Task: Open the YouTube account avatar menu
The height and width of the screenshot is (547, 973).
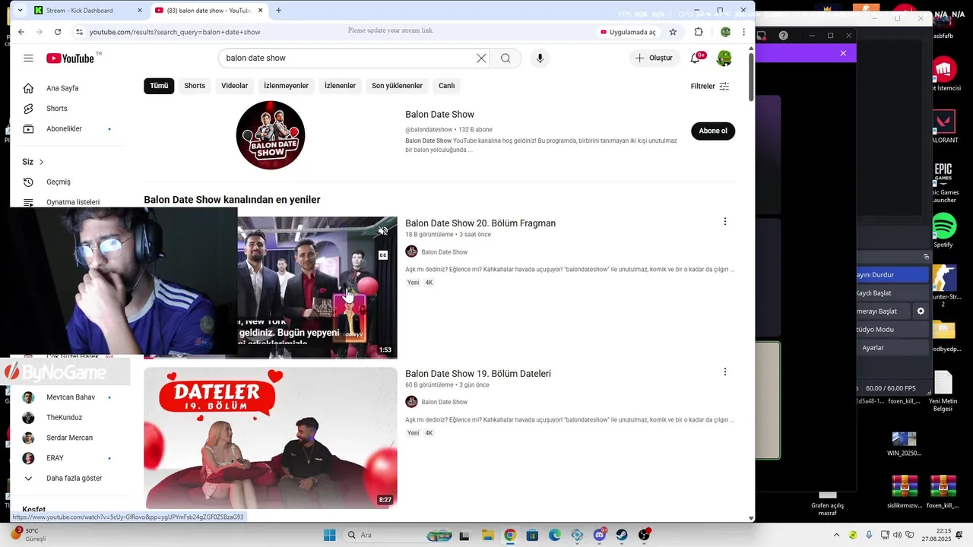Action: tap(724, 58)
